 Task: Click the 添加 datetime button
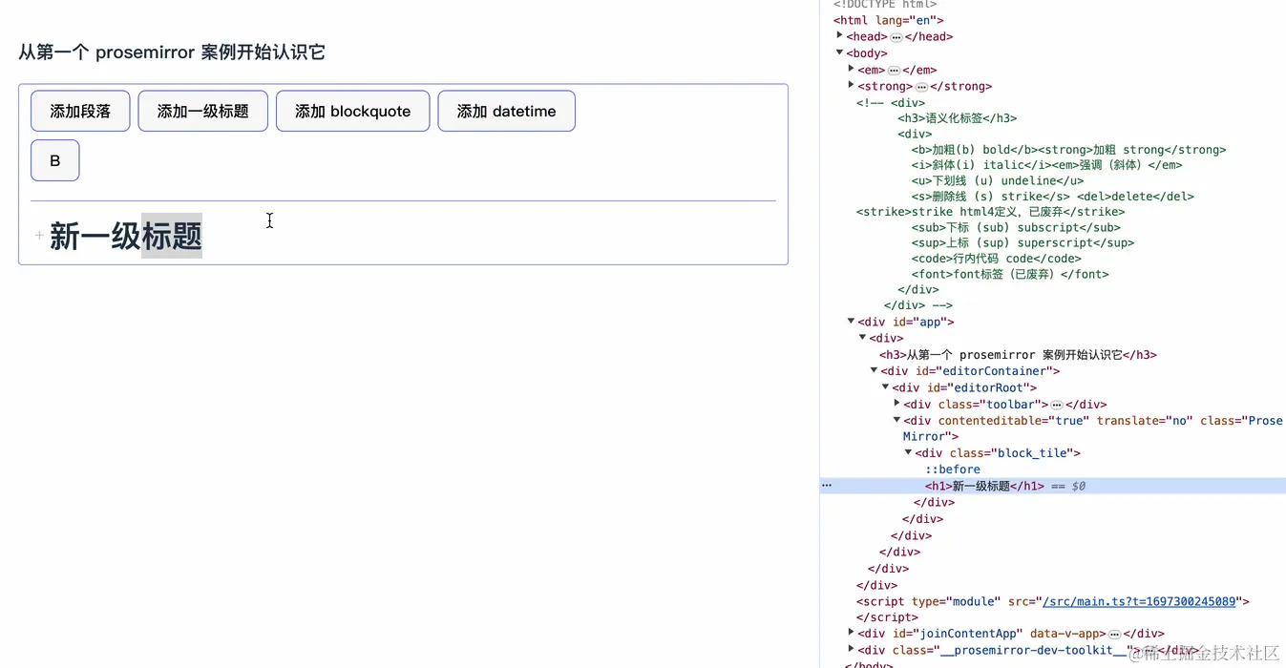506,111
